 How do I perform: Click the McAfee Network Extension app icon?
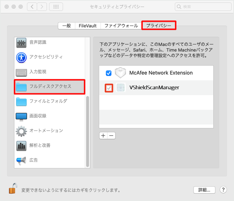coord(120,72)
